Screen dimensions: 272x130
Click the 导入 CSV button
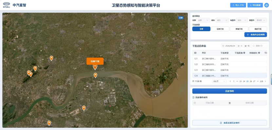238,5
